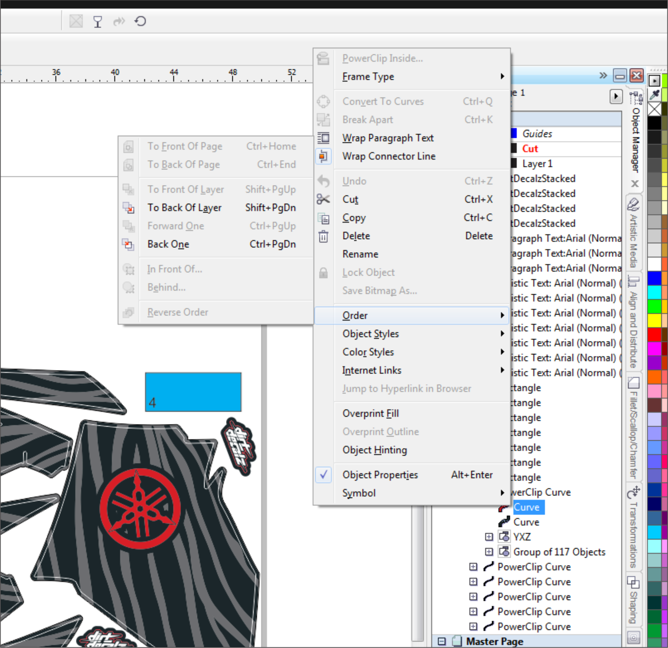Expand the YXZ group node
The image size is (668, 648).
tap(489, 537)
